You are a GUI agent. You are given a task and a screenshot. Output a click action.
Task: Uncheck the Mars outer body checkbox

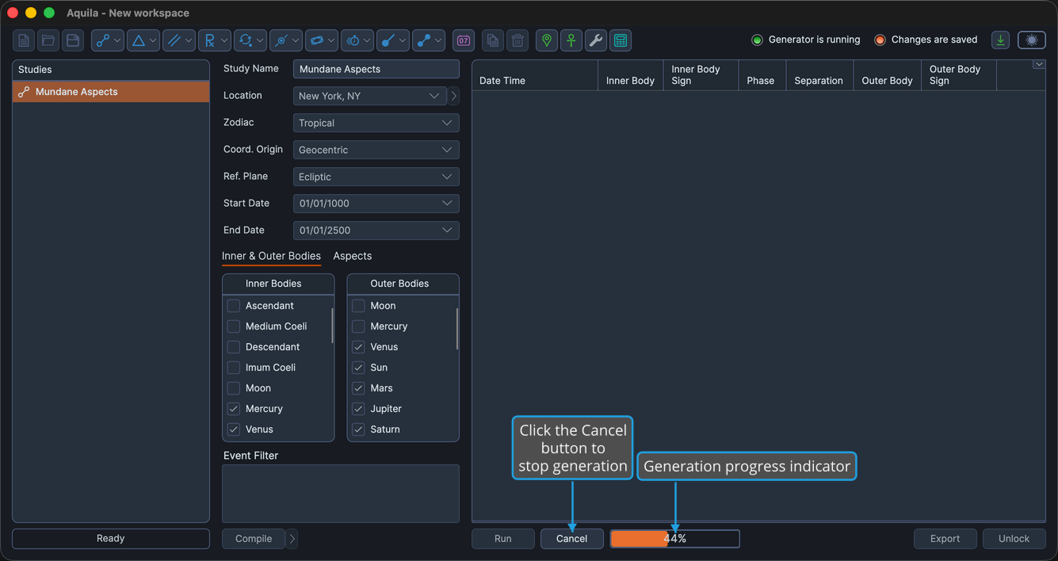point(358,388)
